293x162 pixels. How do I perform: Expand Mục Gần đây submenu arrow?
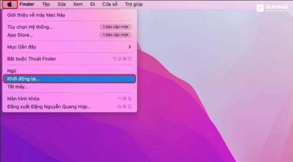(130, 47)
